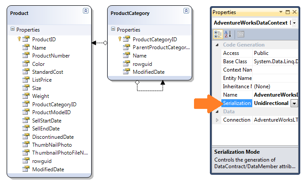Screen dimensions: 306x184
Task: Click the primary key icon beside ProductID
Action: click(x=19, y=39)
